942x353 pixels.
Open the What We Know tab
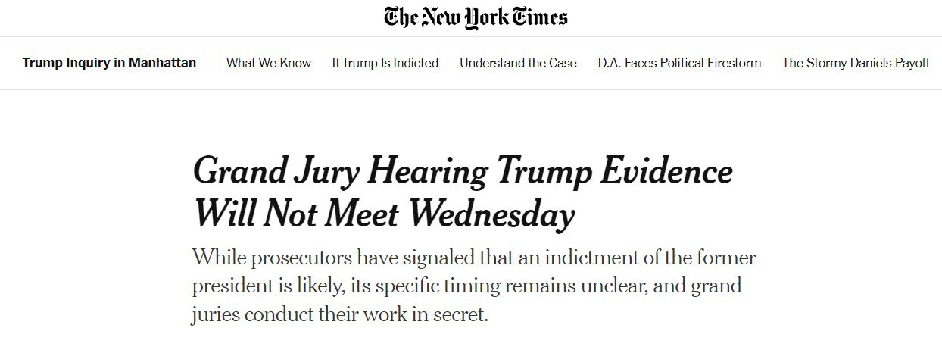269,63
